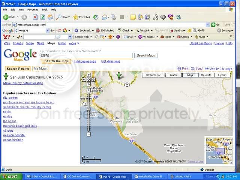
Task: Click the map zoom in plus button
Action: 88,90
